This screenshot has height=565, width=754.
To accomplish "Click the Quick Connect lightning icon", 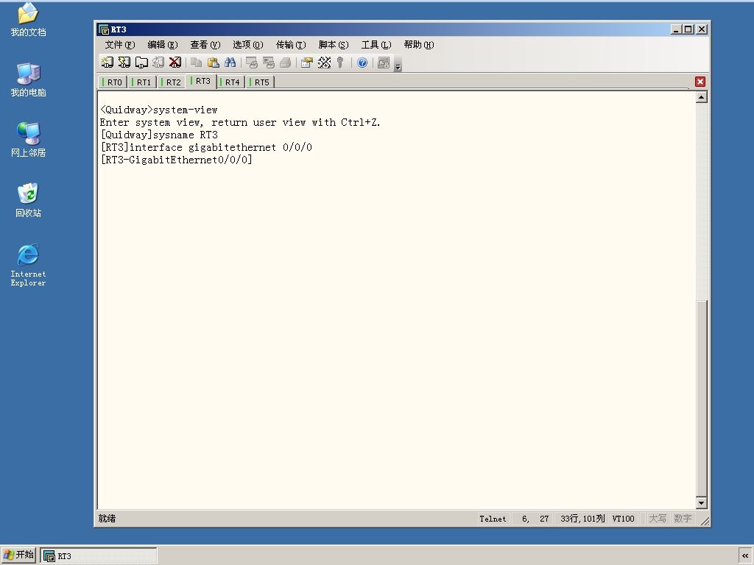I will tap(124, 63).
